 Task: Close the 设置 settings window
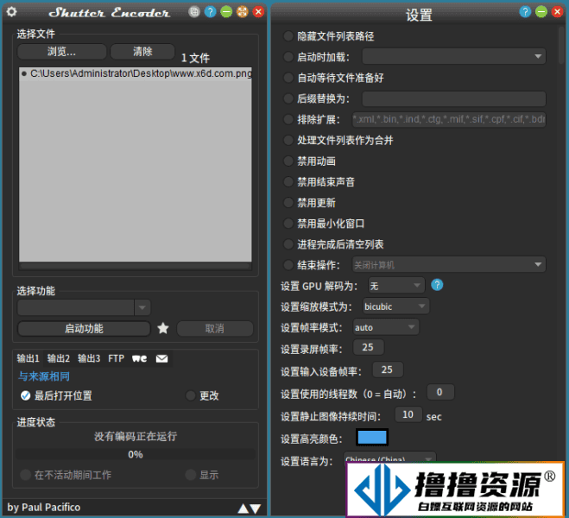557,12
